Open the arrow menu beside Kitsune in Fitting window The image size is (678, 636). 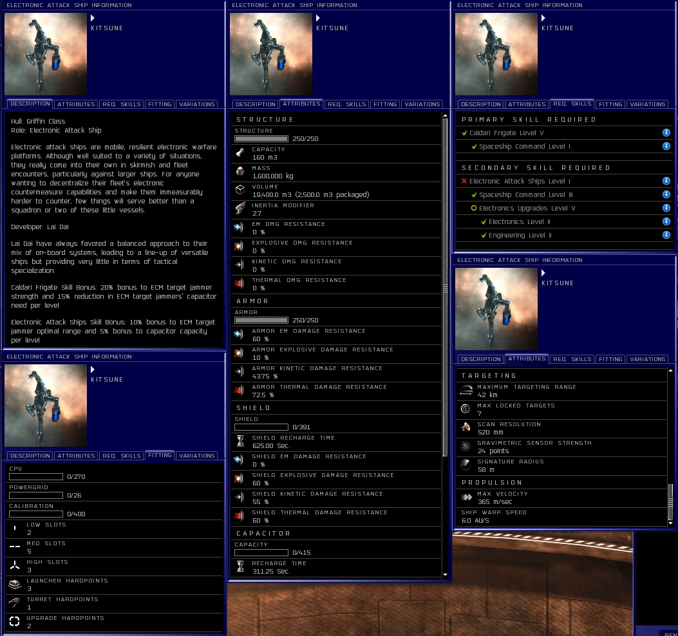click(93, 369)
